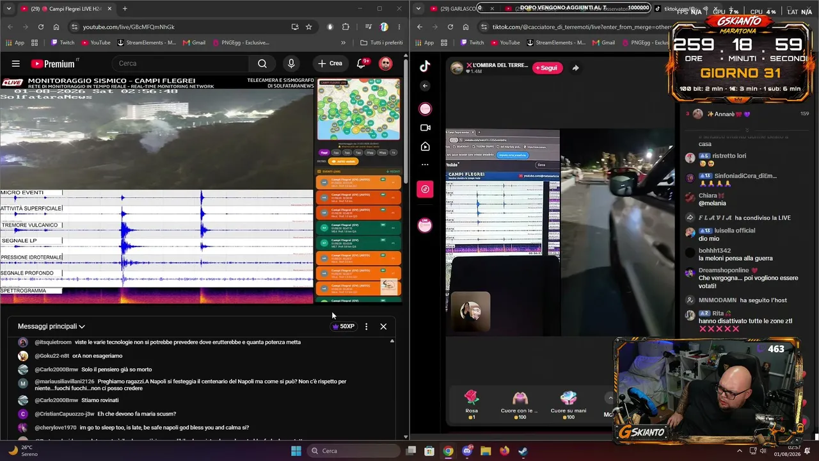
Task: Open PNGEgg bookmark in left browser
Action: [x=241, y=43]
